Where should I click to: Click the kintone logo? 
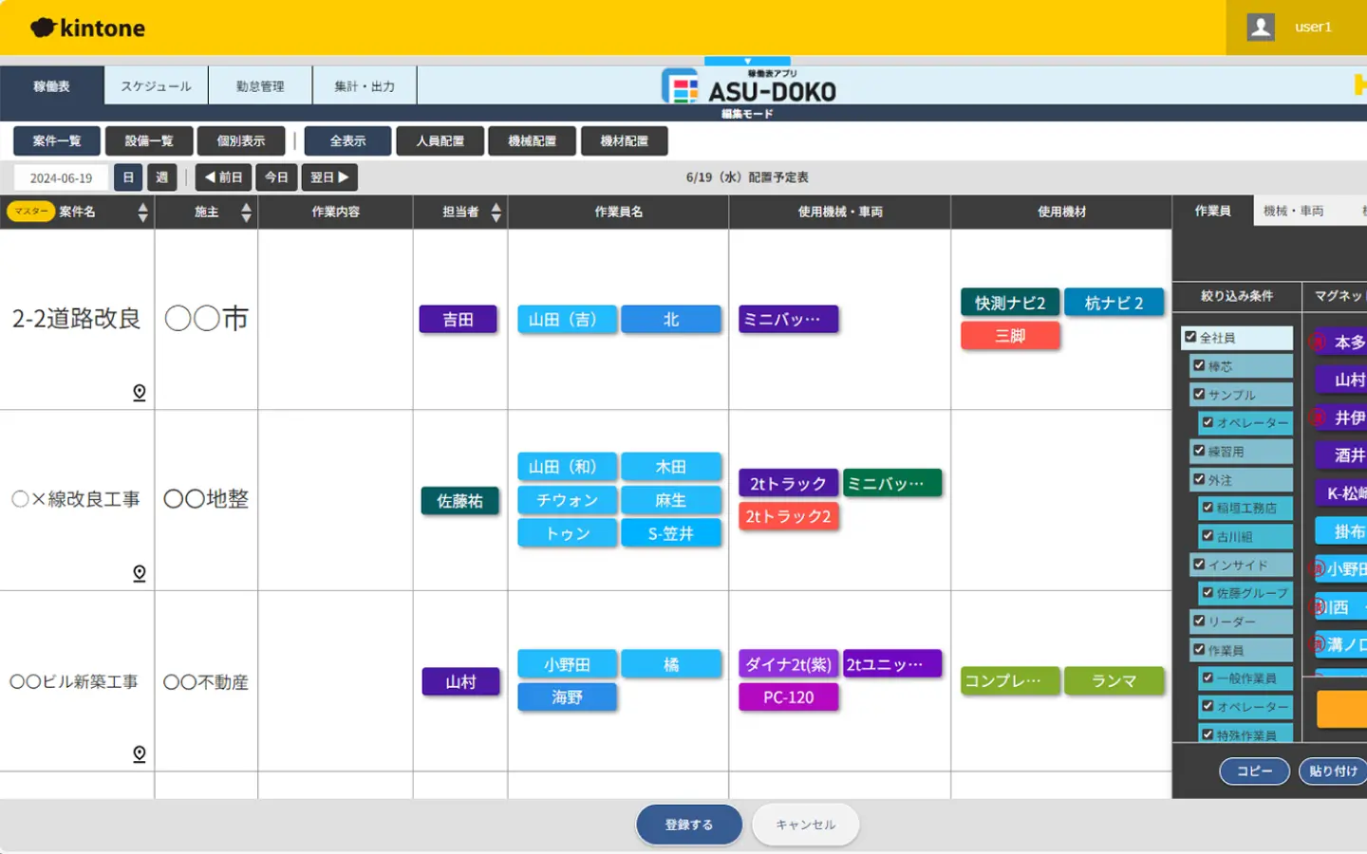point(88,28)
